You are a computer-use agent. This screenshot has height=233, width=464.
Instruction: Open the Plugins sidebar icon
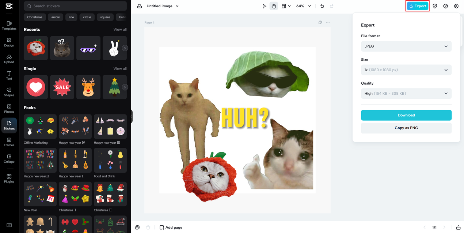(9, 178)
